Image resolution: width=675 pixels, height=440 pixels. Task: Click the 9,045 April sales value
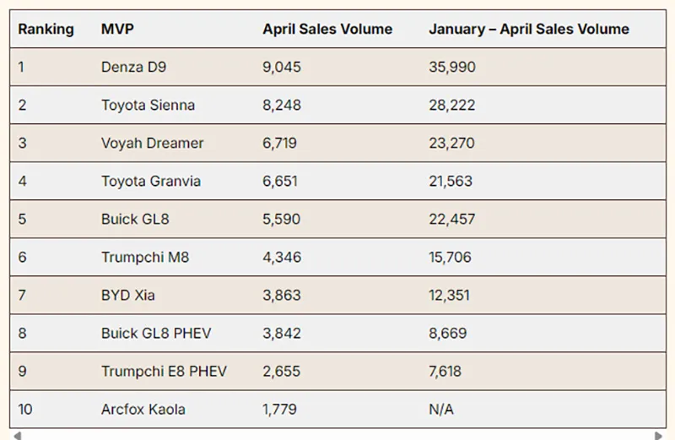tap(282, 68)
